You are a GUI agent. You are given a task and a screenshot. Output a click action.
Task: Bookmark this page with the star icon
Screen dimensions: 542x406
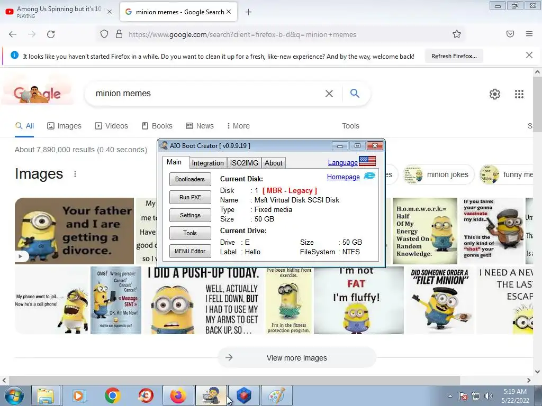click(x=457, y=34)
